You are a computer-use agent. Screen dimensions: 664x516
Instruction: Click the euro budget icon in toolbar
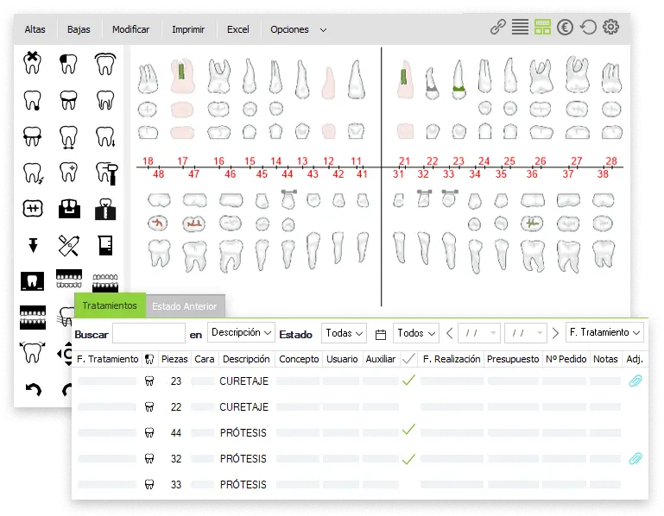tap(566, 28)
